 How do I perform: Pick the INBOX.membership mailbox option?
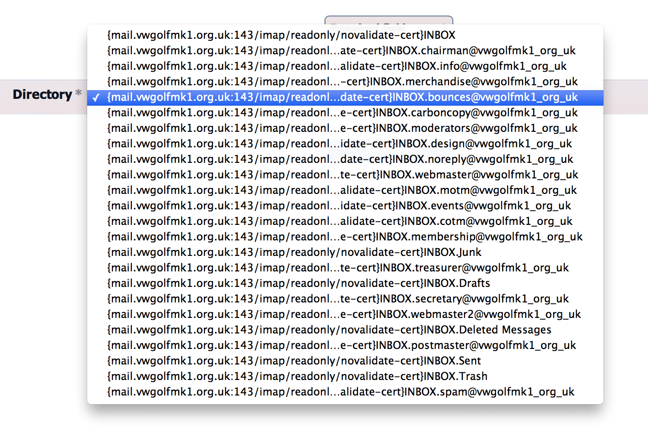tap(344, 237)
